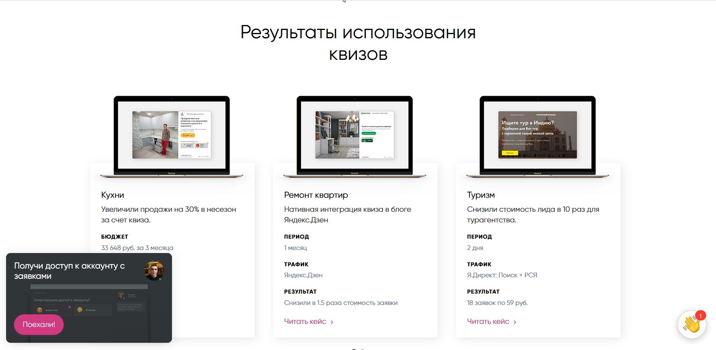Click the manager avatar in the dark popup

(x=153, y=270)
